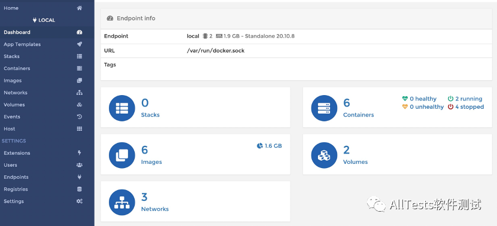
Task: Click the Settings gears icon in sidebar
Action: pyautogui.click(x=80, y=201)
